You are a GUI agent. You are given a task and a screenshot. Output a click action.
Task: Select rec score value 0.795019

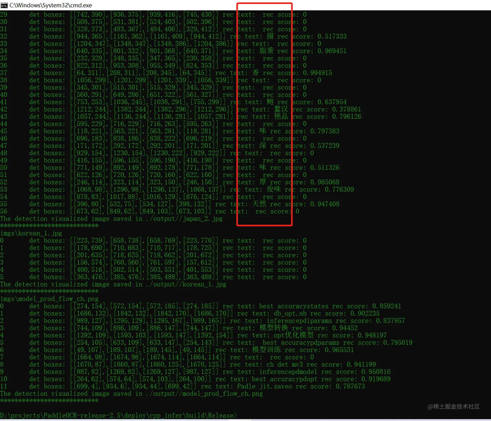point(398,343)
